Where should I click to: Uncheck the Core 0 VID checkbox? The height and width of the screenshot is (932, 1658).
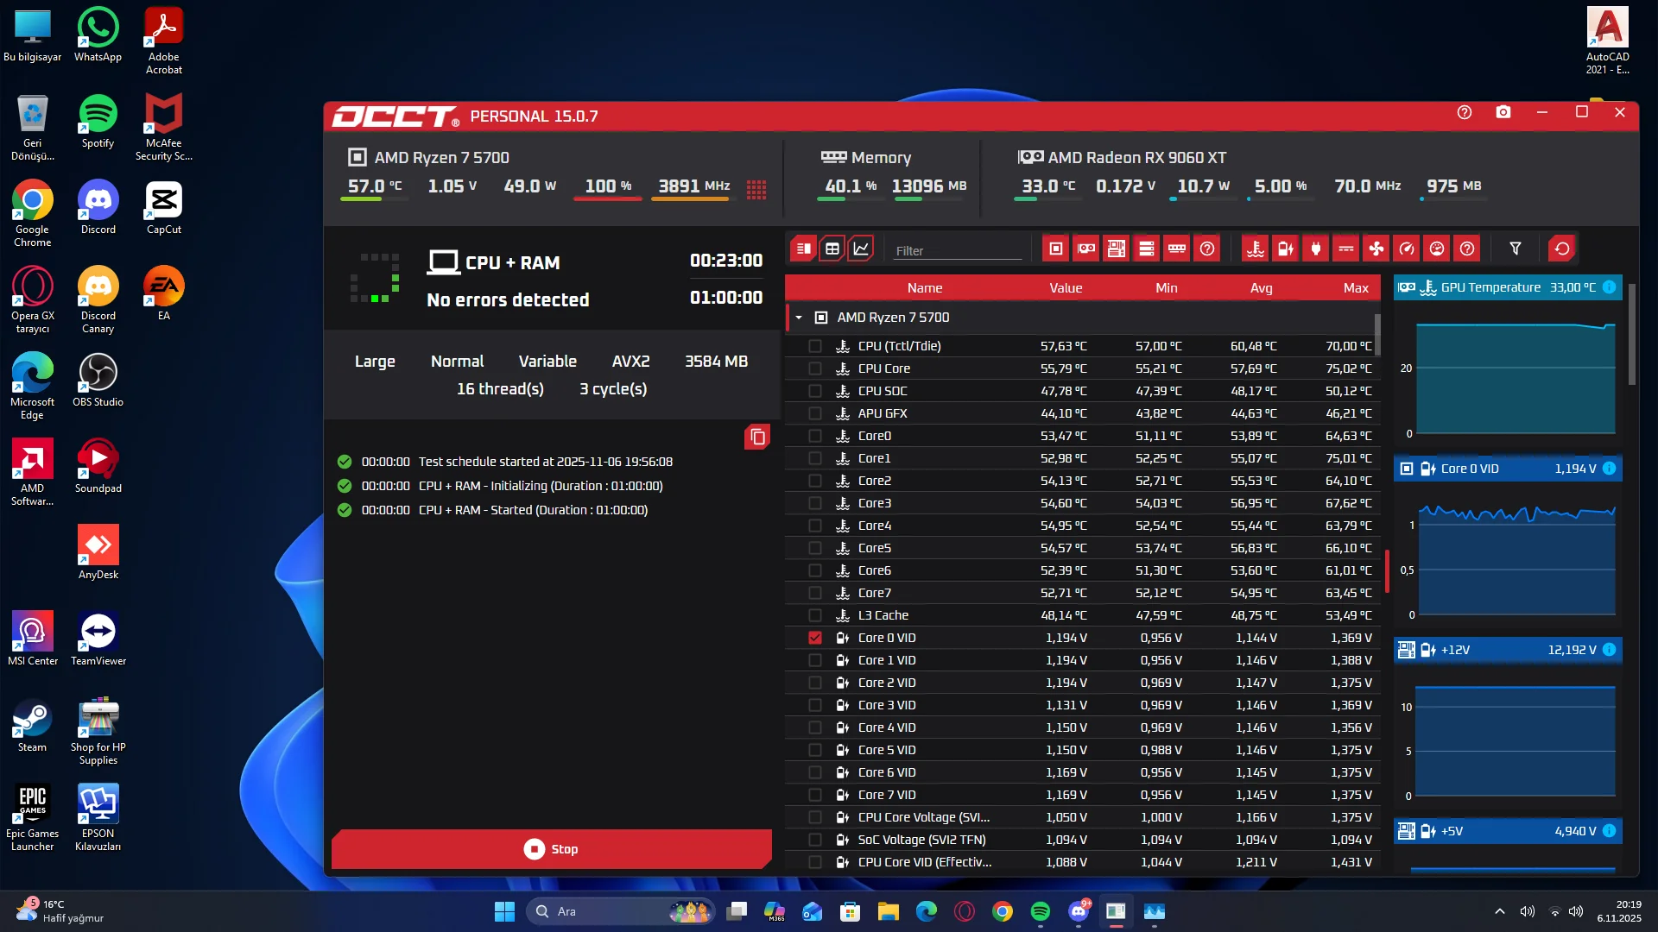[x=814, y=638]
